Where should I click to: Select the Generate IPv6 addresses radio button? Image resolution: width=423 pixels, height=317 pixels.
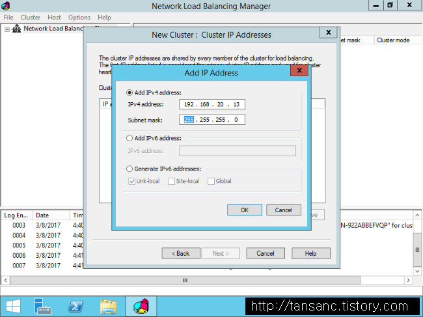[x=130, y=169]
